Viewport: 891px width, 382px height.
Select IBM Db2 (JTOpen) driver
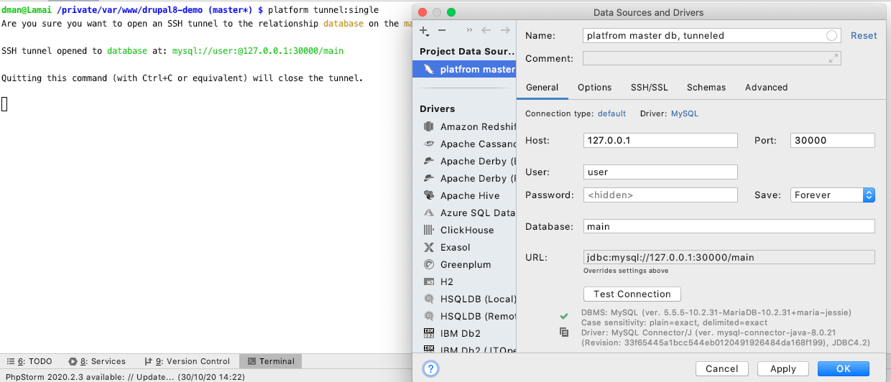[x=464, y=349]
